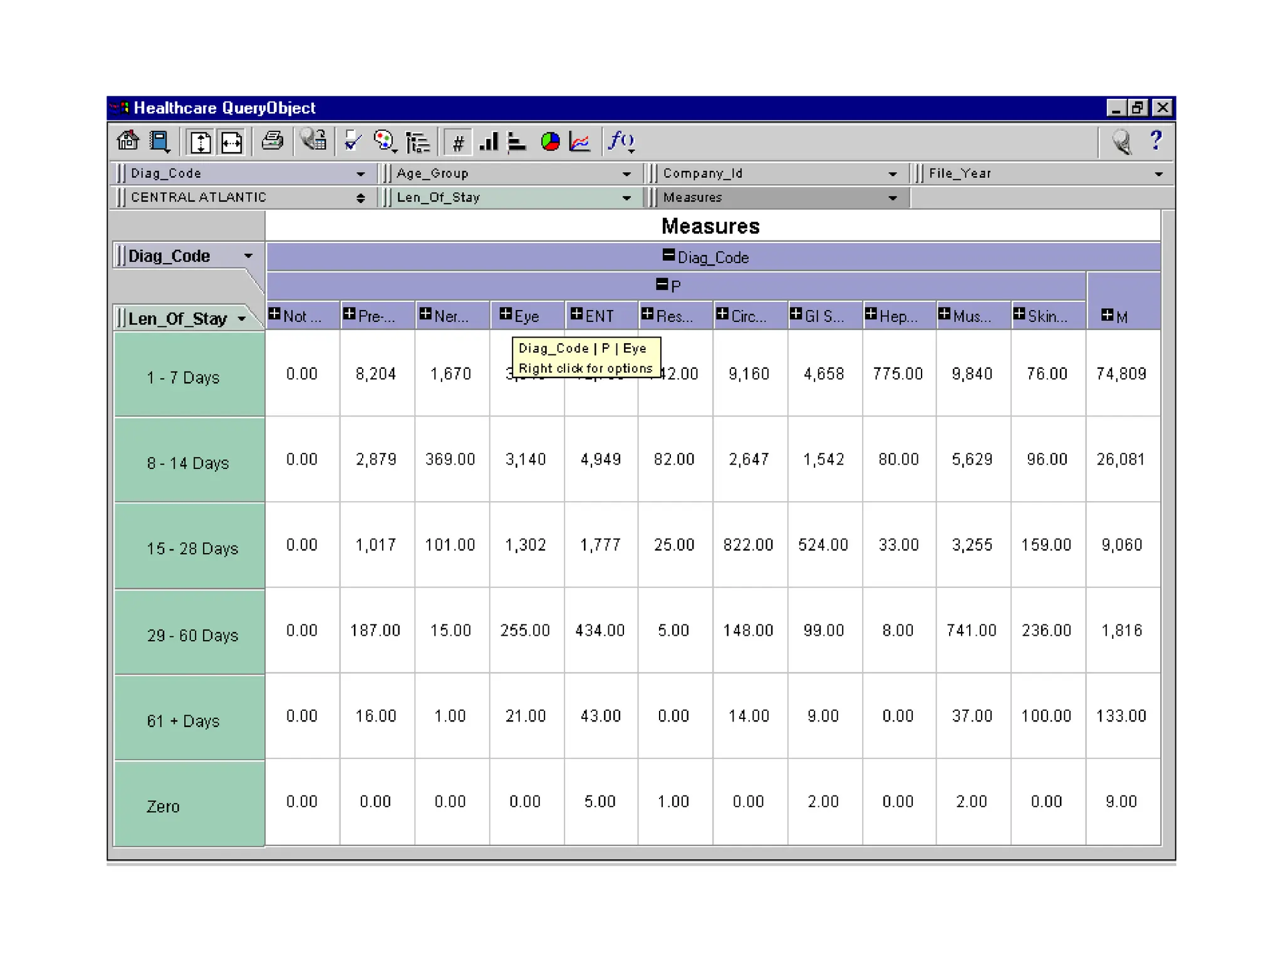This screenshot has height=962, width=1283.
Task: Open the File_Year dimension dropdown
Action: pyautogui.click(x=1158, y=174)
